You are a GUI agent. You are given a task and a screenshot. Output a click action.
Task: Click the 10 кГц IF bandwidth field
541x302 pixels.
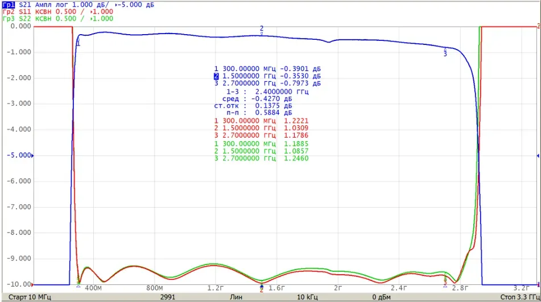(307, 297)
